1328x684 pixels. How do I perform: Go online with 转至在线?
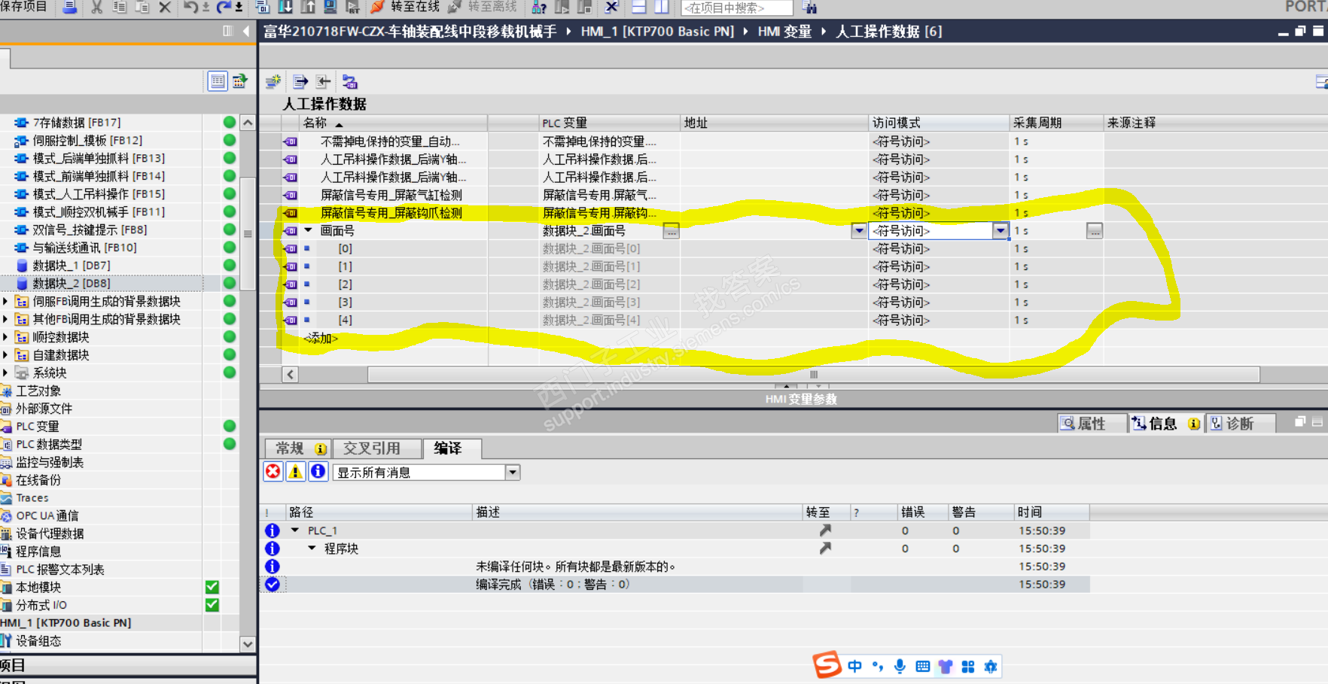pos(405,7)
